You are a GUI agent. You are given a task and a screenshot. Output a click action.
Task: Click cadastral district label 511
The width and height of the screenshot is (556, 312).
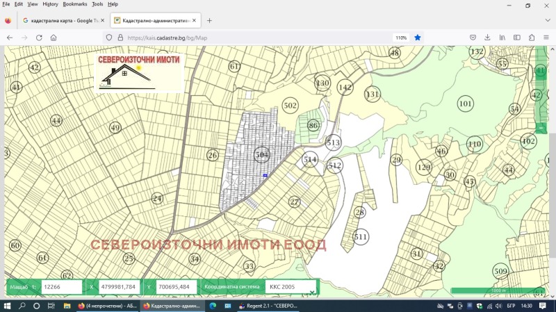pyautogui.click(x=360, y=237)
